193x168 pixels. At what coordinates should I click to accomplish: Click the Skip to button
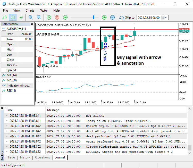(x=127, y=18)
